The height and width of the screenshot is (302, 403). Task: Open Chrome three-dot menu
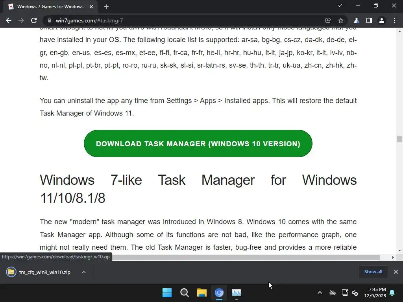tap(394, 20)
